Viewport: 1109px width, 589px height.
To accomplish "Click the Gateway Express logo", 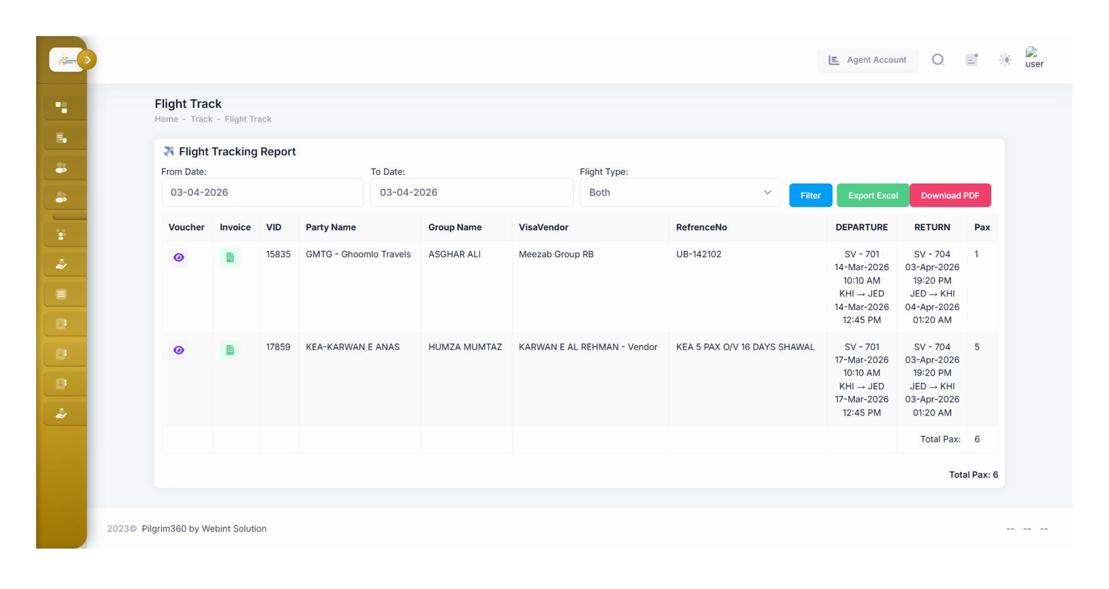I will [x=65, y=60].
